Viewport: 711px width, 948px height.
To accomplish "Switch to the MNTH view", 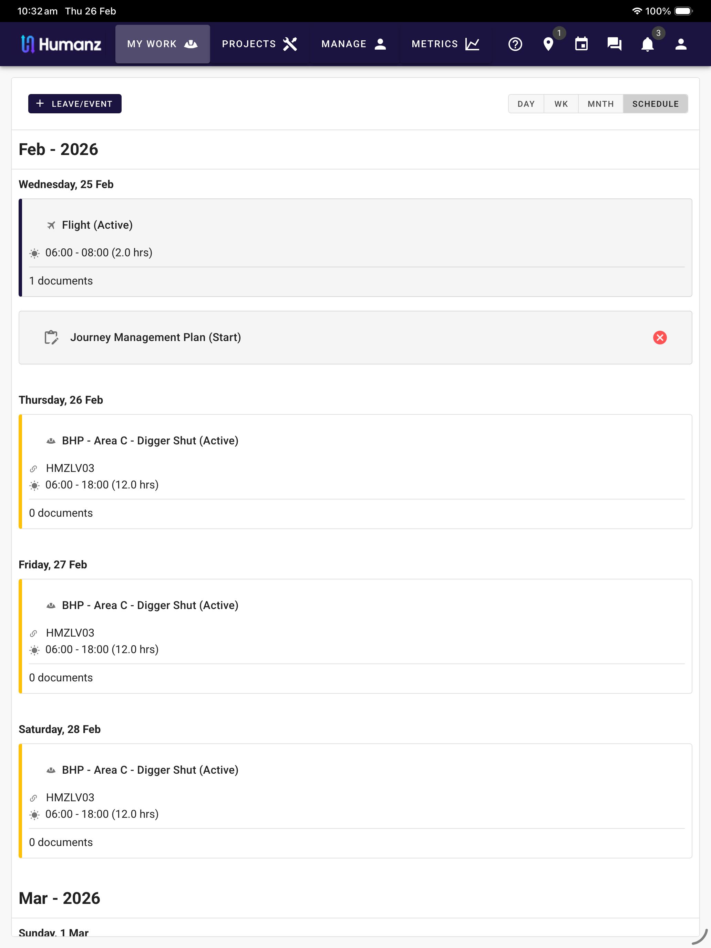I will [600, 104].
